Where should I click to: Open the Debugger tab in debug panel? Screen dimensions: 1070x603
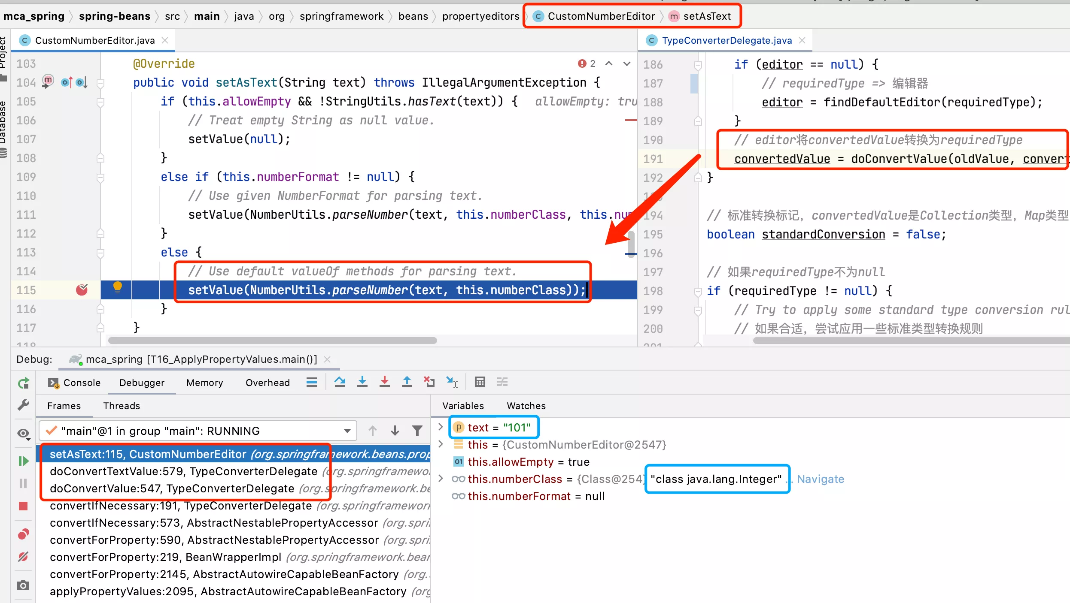141,382
